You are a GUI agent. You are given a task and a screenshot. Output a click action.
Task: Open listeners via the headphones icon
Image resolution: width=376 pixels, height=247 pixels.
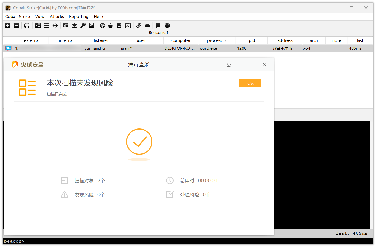27,25
